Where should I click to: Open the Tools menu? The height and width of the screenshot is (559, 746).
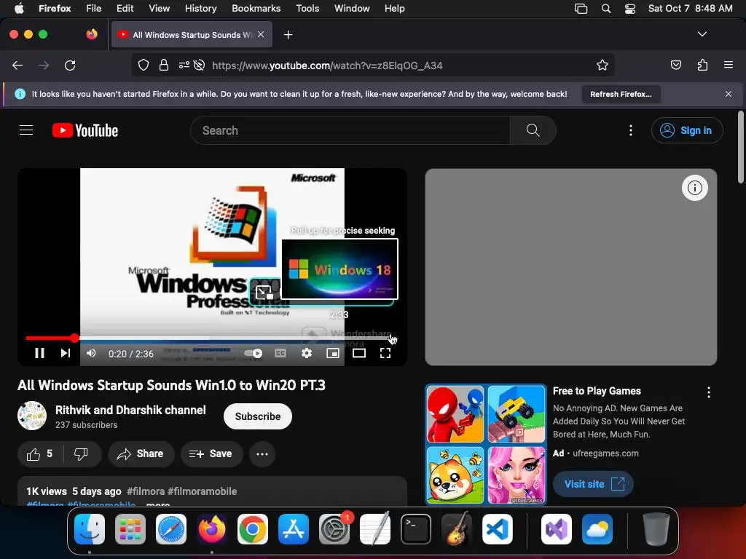pyautogui.click(x=307, y=8)
